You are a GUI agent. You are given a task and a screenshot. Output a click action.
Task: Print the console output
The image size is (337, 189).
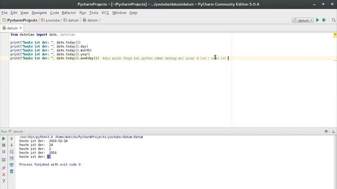pos(12,165)
